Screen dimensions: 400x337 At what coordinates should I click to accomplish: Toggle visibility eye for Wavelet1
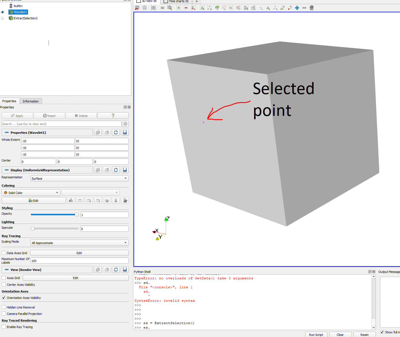3,12
